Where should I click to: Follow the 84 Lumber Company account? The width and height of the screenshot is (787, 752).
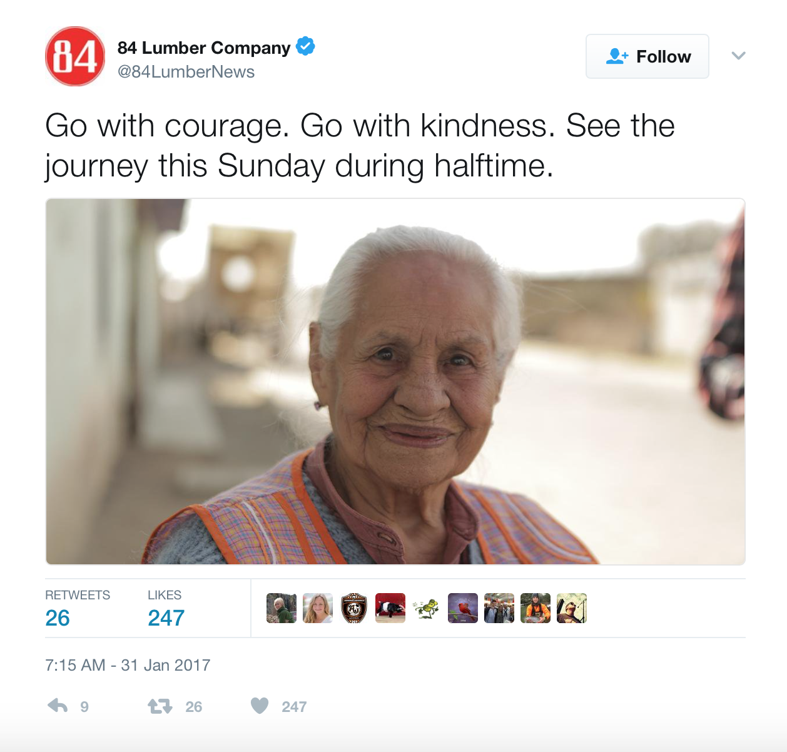point(647,56)
